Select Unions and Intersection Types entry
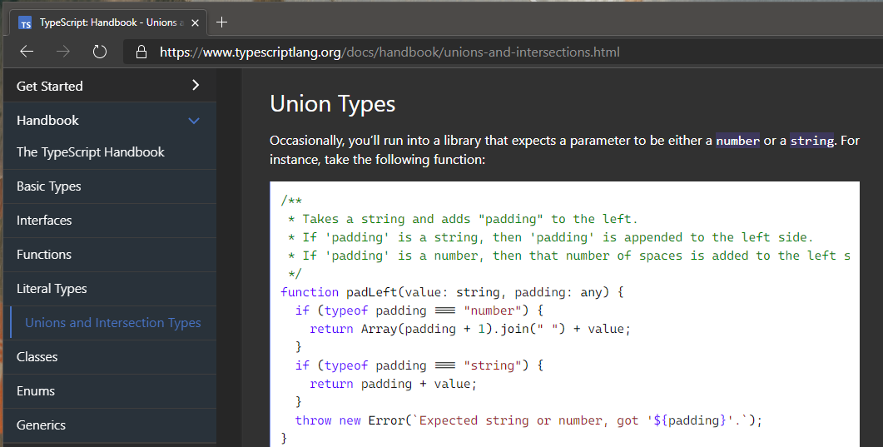 (x=113, y=323)
